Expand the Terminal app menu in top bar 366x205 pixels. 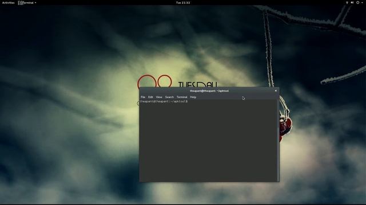point(27,3)
